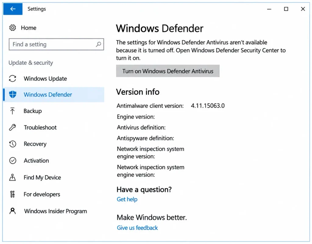This screenshot has width=312, height=244.
Task: Click the Antivirus definition label
Action: [141, 127]
